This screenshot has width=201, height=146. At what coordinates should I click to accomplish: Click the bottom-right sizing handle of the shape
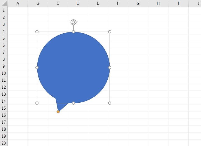[110, 103]
